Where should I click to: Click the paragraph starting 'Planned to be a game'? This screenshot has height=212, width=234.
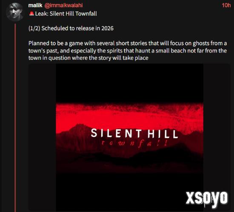128,51
